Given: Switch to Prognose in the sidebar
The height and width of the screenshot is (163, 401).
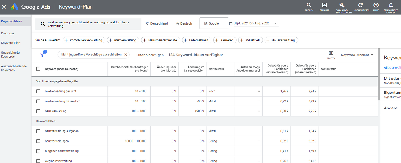Looking at the screenshot, I should [8, 33].
